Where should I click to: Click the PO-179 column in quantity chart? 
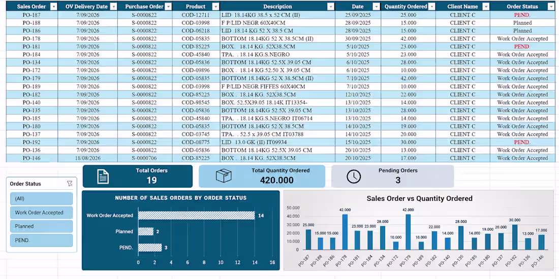pyautogui.click(x=408, y=232)
